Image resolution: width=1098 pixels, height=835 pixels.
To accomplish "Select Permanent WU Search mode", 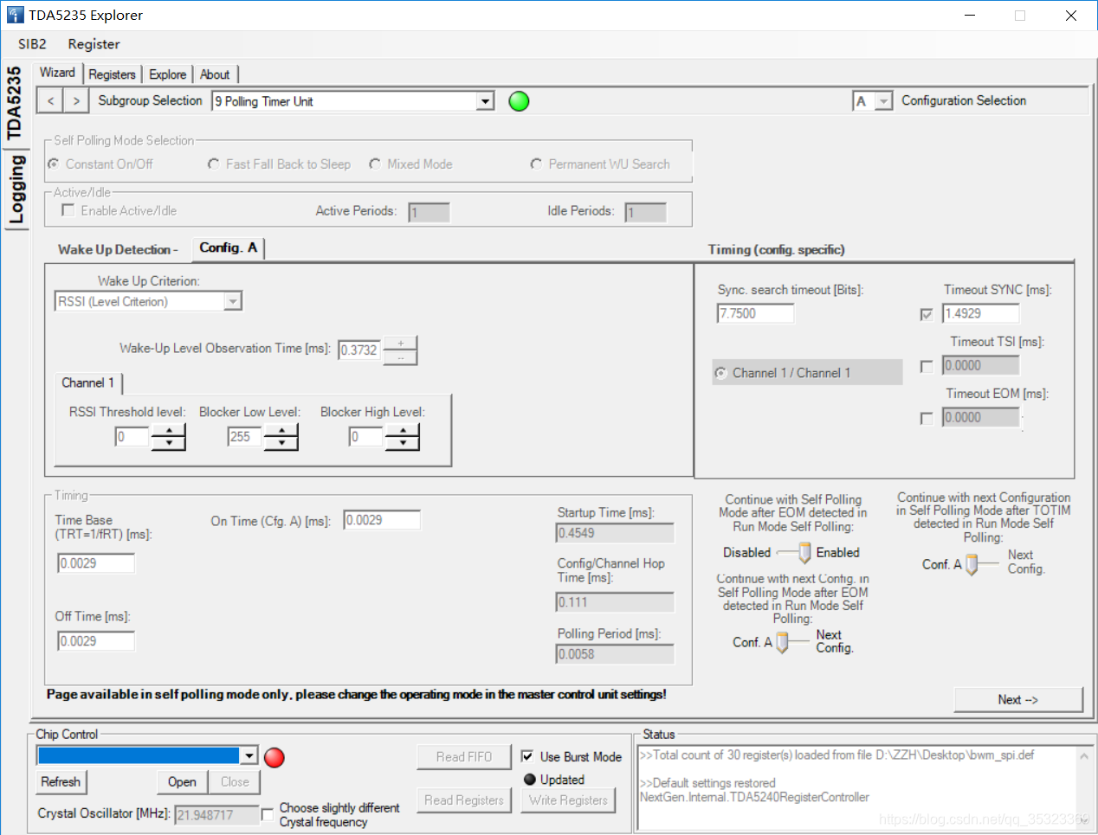I will click(536, 164).
